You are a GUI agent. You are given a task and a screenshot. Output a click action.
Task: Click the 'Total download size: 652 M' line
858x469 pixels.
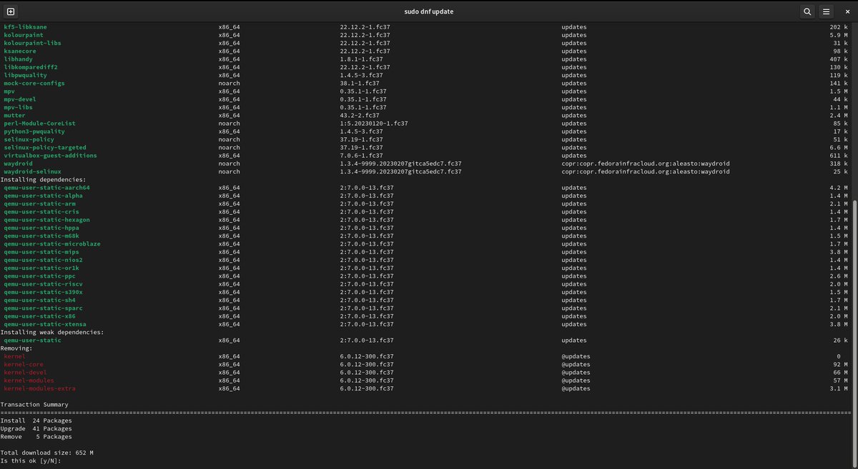point(46,453)
